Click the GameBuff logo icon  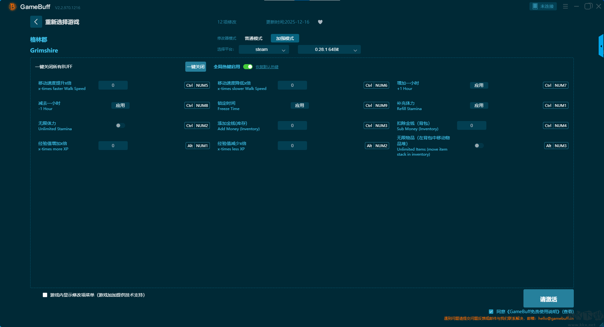pyautogui.click(x=13, y=7)
